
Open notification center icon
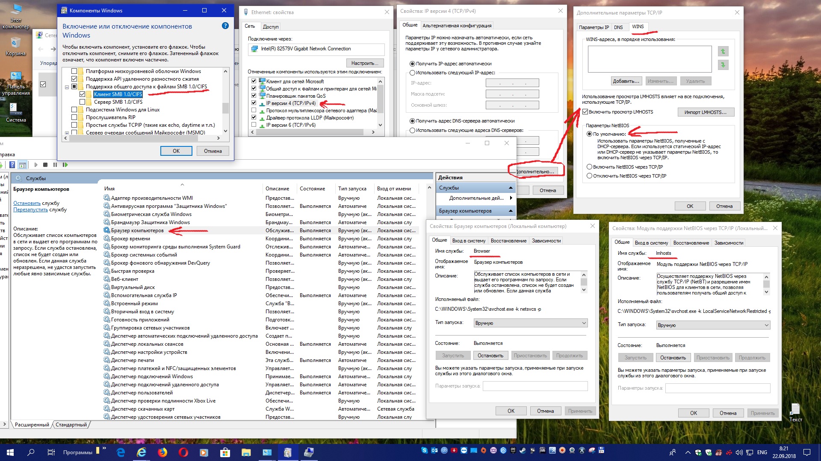pyautogui.click(x=807, y=452)
